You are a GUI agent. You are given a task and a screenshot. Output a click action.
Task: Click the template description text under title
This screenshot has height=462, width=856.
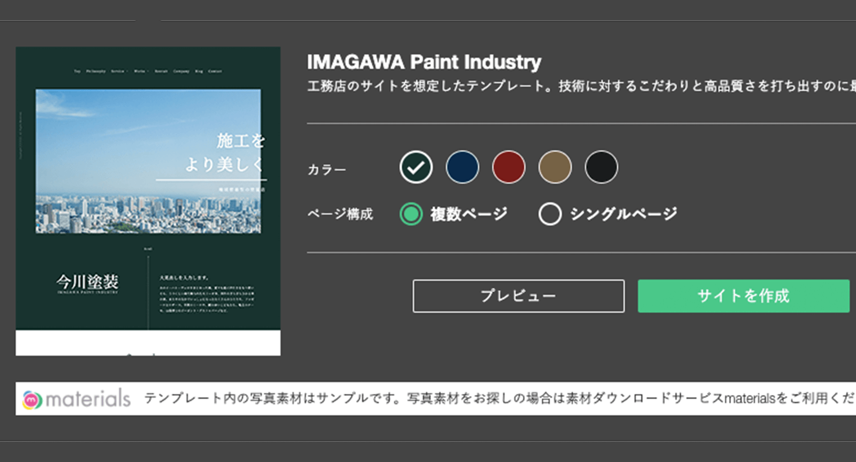point(580,86)
